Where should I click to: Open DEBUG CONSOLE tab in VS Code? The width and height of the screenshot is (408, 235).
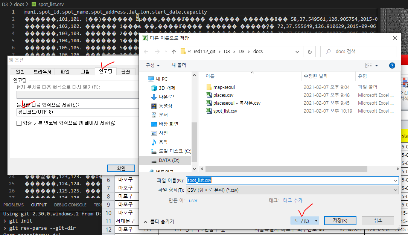[x=70, y=205]
